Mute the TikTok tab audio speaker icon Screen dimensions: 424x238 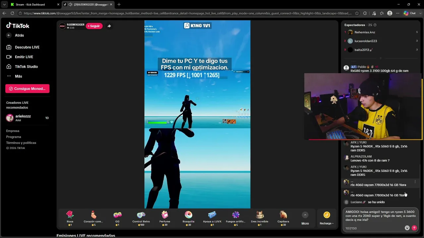[70, 5]
